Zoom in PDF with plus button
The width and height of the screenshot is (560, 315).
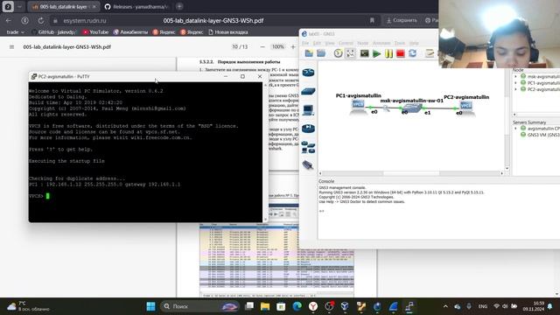pyautogui.click(x=293, y=46)
